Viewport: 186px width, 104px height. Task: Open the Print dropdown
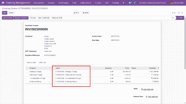(76, 13)
